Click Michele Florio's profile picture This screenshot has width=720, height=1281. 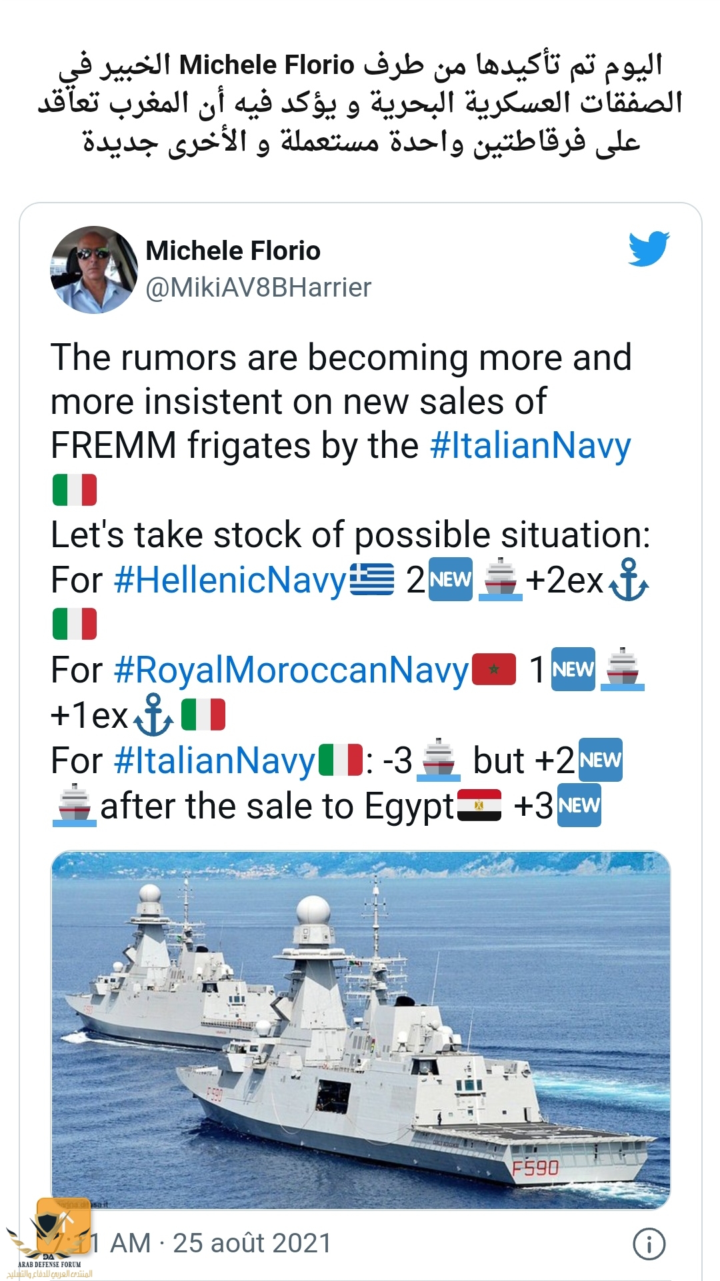[94, 270]
